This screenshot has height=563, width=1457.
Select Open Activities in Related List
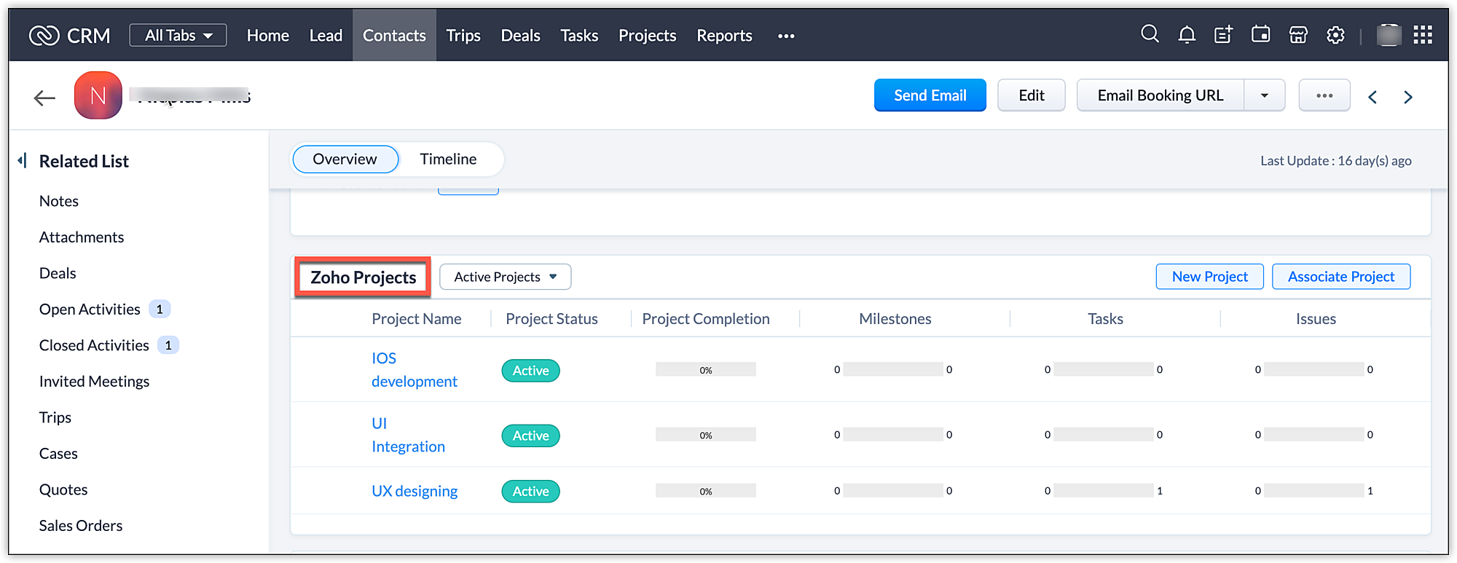(x=90, y=310)
